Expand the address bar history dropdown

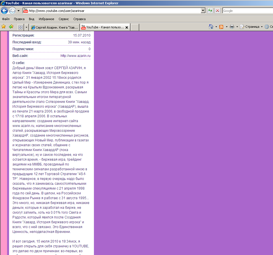pyautogui.click(x=203, y=11)
